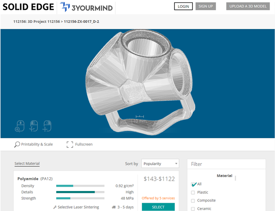This screenshot has height=211, width=275.
Task: Click the Details property bar
Action: point(80,192)
